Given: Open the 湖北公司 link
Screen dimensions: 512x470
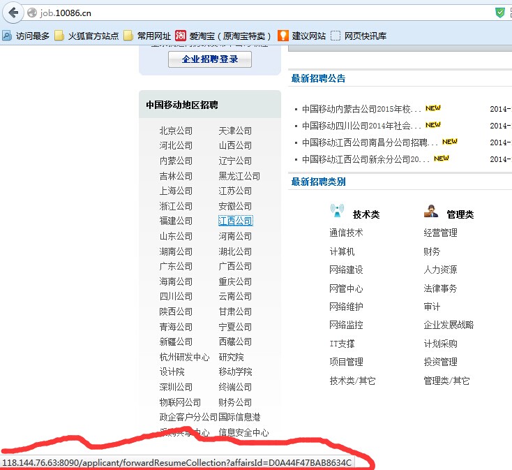Looking at the screenshot, I should (235, 251).
